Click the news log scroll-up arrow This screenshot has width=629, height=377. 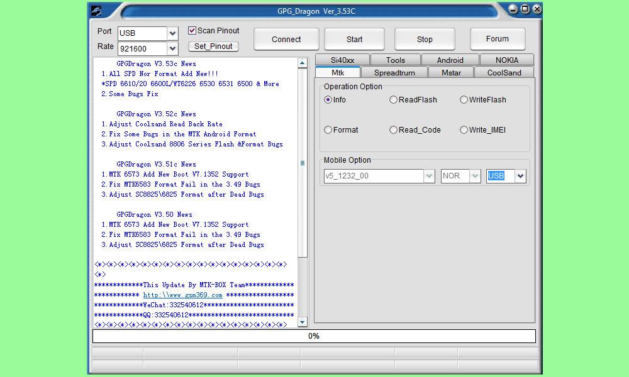303,63
